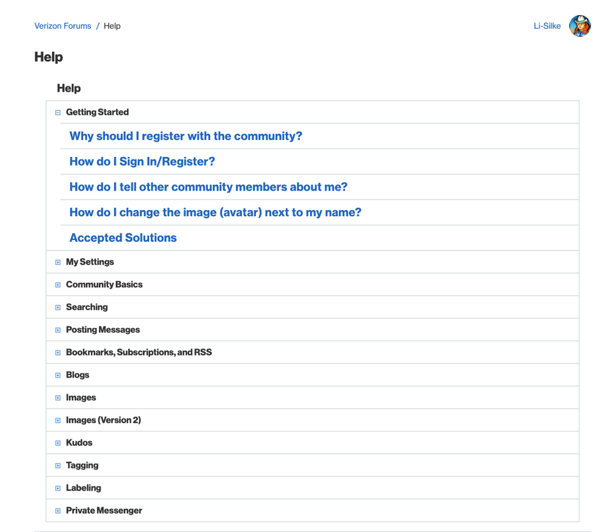Click the Blogs heading text
Image resolution: width=610 pixels, height=532 pixels.
point(78,375)
